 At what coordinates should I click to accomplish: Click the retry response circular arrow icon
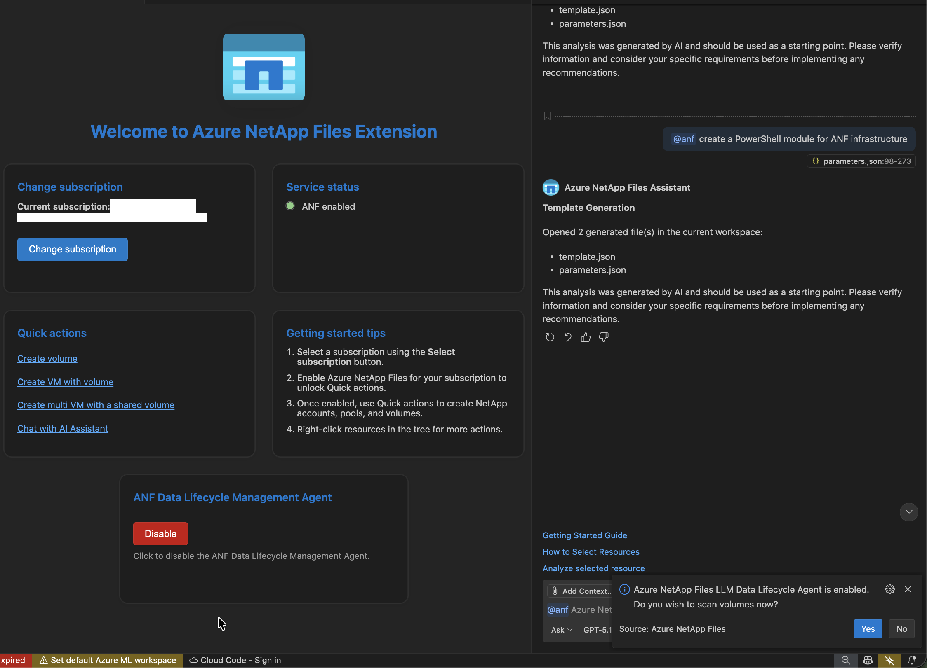pyautogui.click(x=550, y=337)
